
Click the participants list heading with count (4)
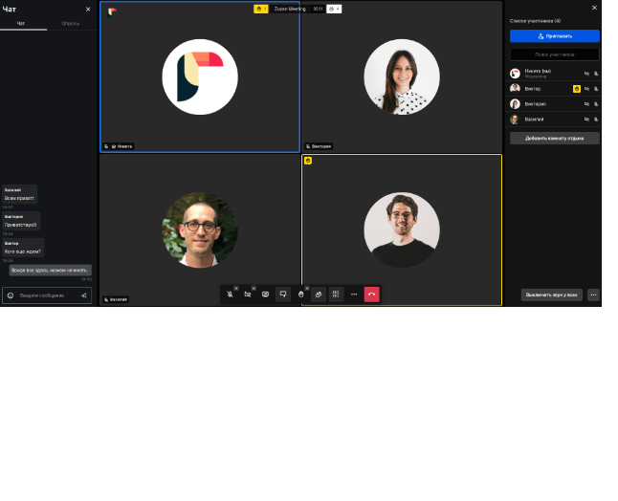pos(535,21)
